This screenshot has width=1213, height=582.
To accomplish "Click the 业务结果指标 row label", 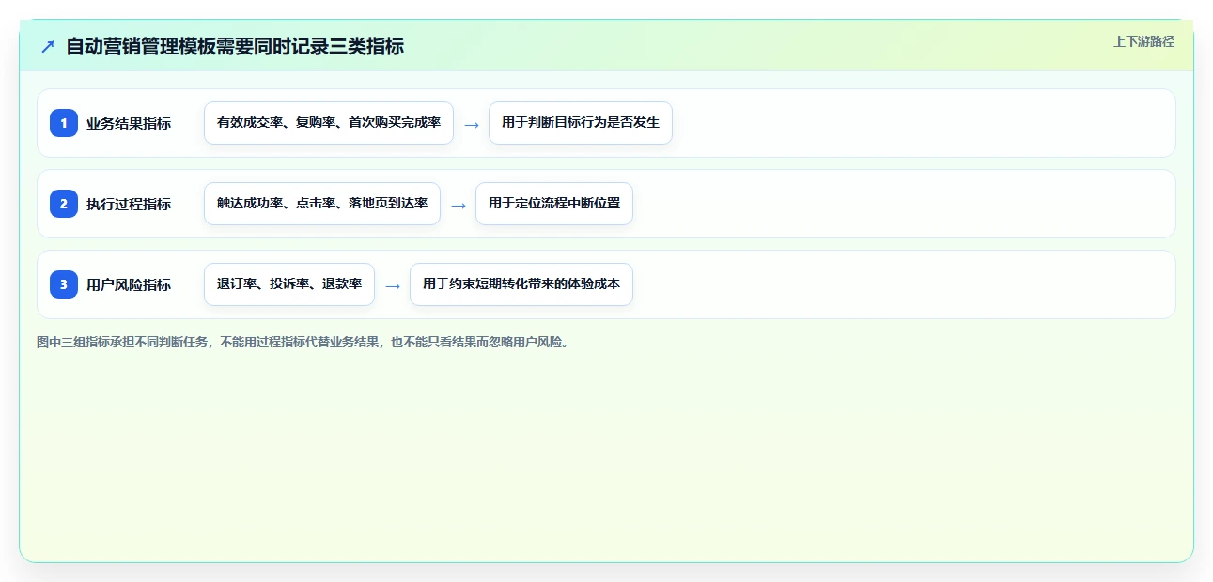I will coord(129,123).
